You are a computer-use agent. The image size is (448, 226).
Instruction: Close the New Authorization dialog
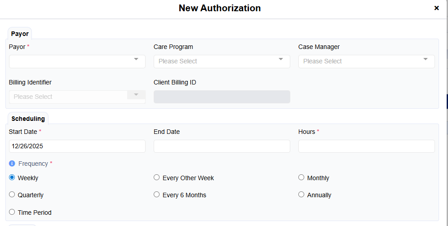436,8
